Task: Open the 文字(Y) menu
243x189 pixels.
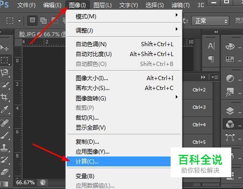Action: [129, 5]
